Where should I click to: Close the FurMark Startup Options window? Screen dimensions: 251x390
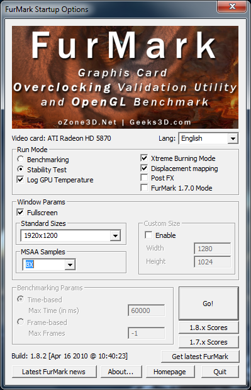[232, 6]
